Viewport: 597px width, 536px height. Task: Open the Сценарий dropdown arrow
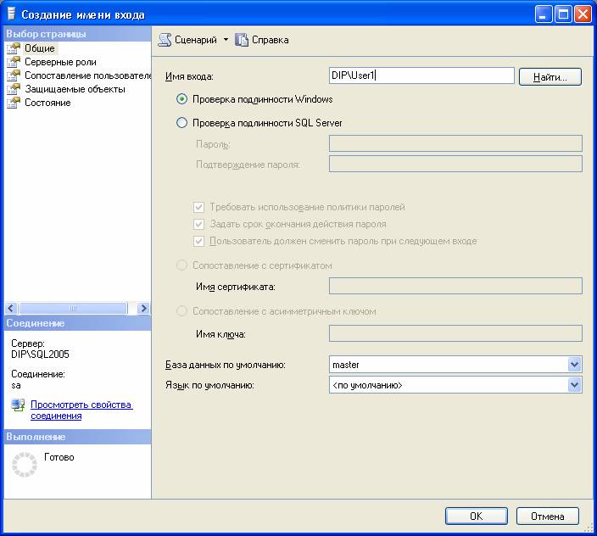coord(226,40)
